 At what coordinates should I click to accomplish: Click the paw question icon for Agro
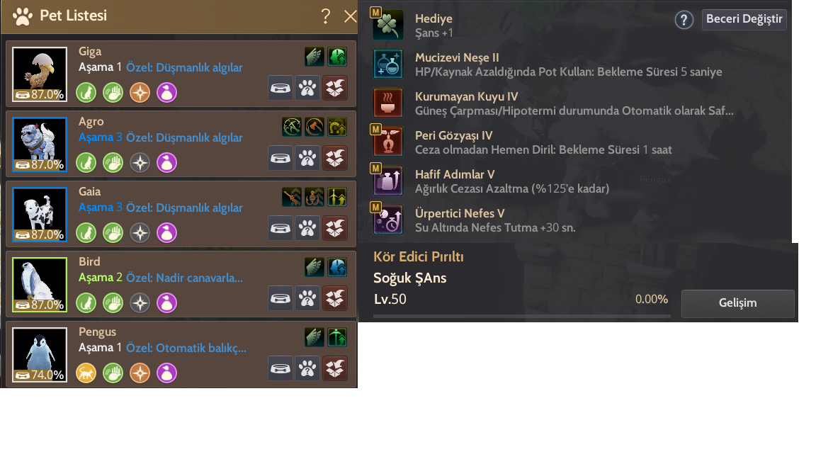coord(307,158)
